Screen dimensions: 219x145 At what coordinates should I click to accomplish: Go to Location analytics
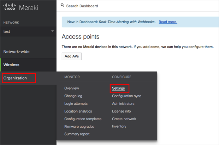click(x=78, y=111)
